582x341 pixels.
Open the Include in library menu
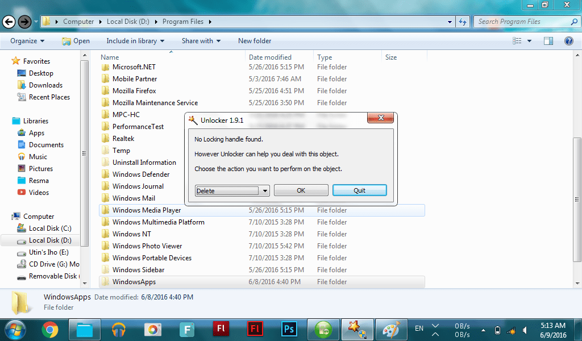[x=135, y=41]
